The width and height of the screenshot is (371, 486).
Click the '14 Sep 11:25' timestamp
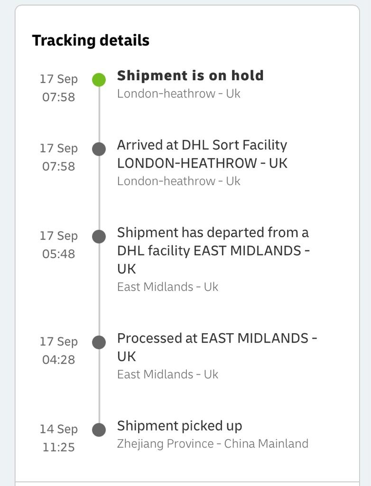(x=58, y=438)
